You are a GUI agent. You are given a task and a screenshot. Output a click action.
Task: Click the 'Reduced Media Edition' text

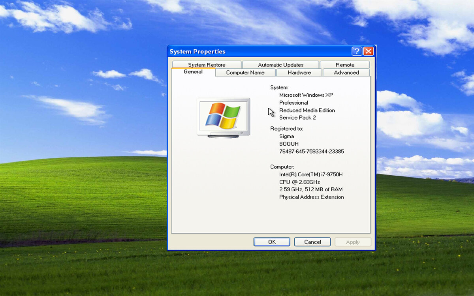click(x=307, y=110)
